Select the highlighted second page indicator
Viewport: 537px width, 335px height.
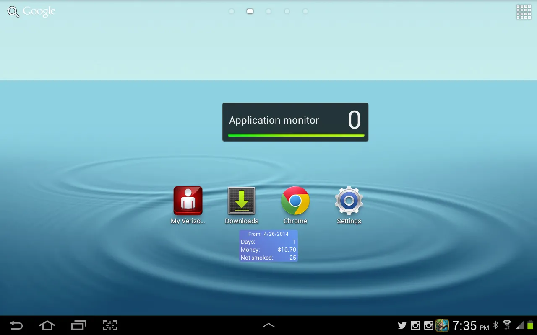(x=250, y=11)
